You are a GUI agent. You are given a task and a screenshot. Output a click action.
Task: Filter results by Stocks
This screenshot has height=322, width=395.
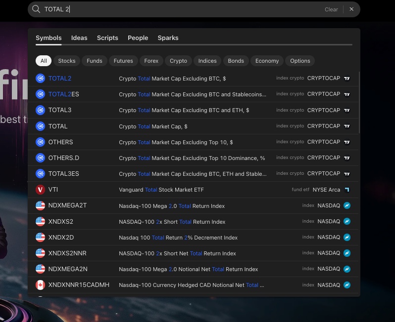coord(67,61)
